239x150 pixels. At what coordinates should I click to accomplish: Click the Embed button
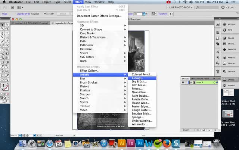pos(63,14)
